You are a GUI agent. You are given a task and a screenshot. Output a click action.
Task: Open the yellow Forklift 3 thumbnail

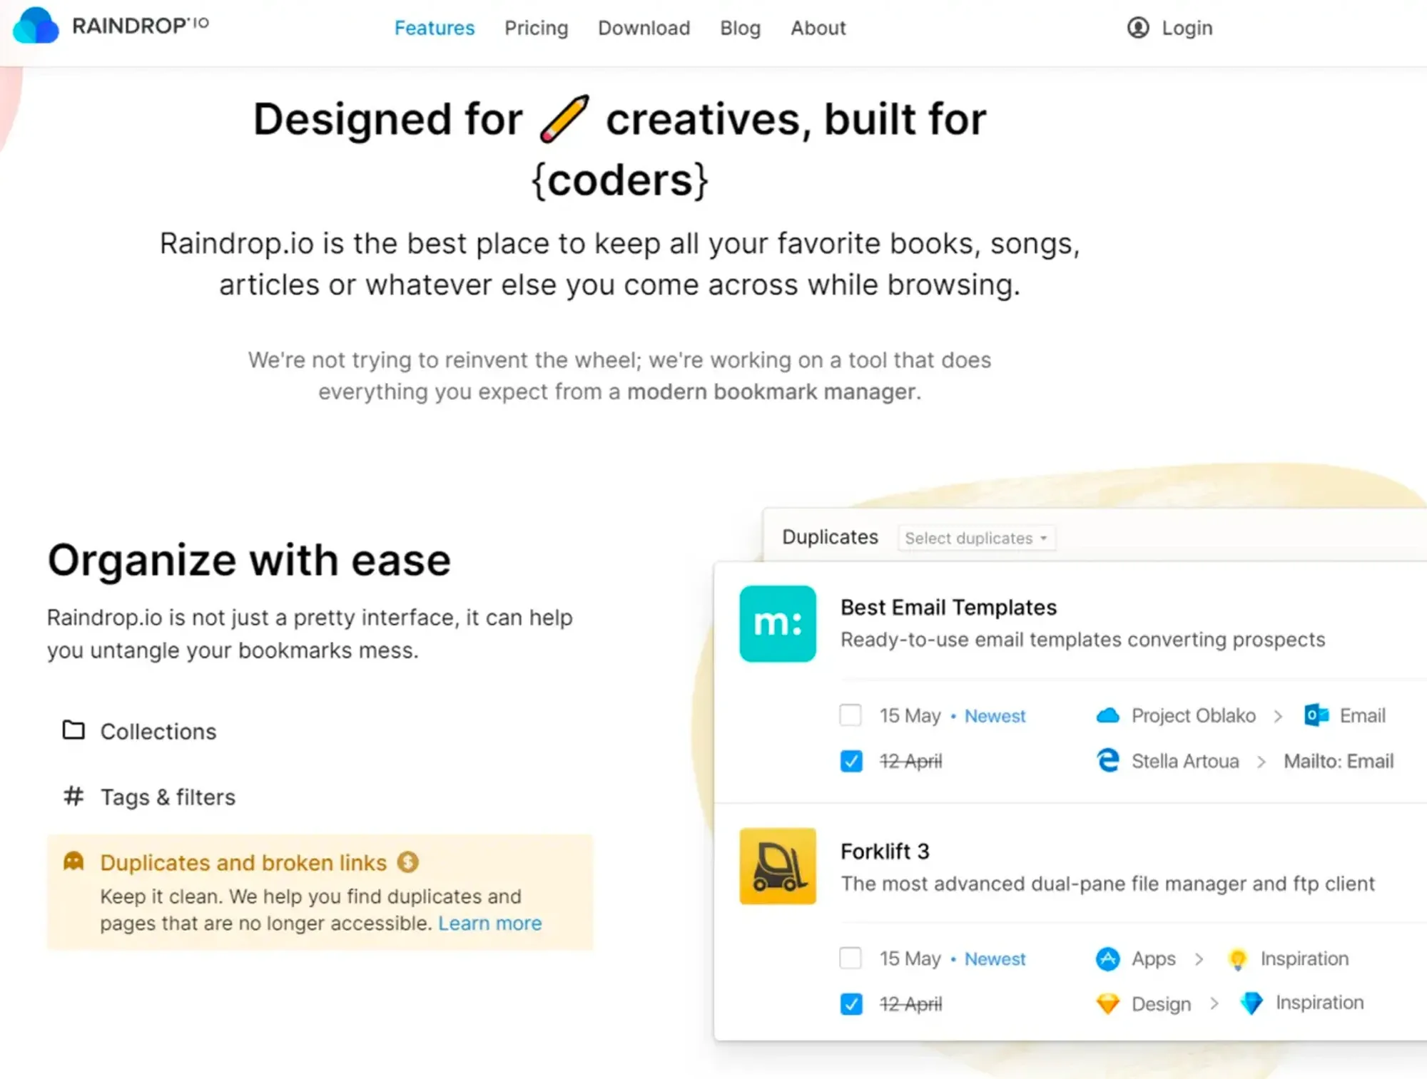click(778, 866)
